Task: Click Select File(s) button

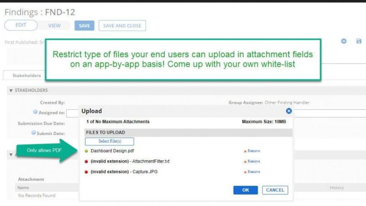Action: coord(109,141)
